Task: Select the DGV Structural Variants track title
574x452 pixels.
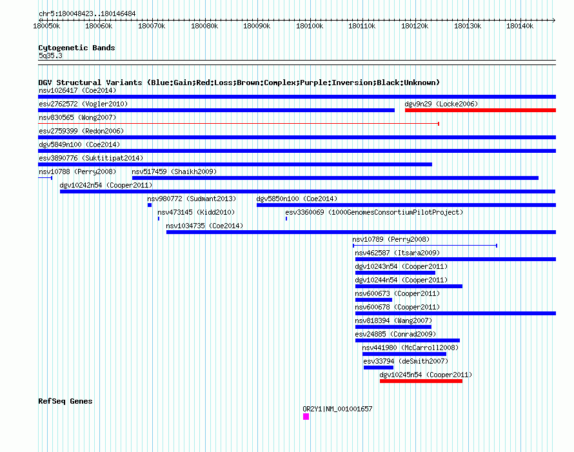Action: (x=239, y=83)
